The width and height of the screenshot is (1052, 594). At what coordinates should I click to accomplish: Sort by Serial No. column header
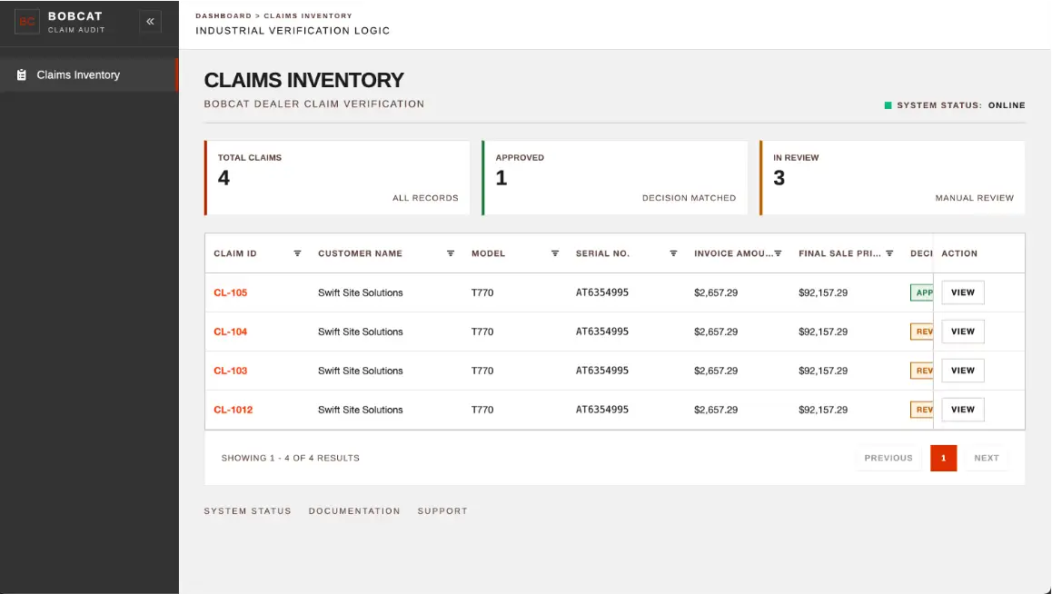[602, 253]
